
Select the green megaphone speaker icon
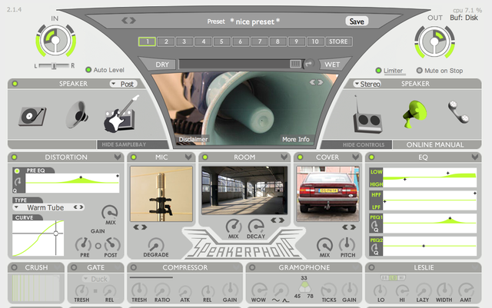click(x=415, y=114)
